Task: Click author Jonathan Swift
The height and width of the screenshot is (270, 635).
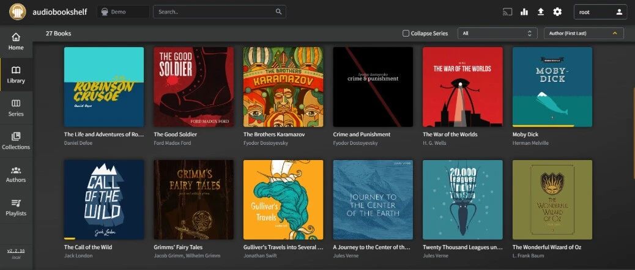Action: click(260, 256)
